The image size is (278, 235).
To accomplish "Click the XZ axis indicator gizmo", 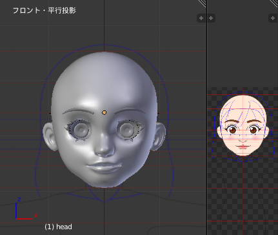I will pyautogui.click(x=26, y=209).
